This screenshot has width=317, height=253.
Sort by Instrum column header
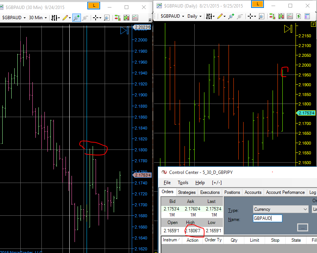171,240
